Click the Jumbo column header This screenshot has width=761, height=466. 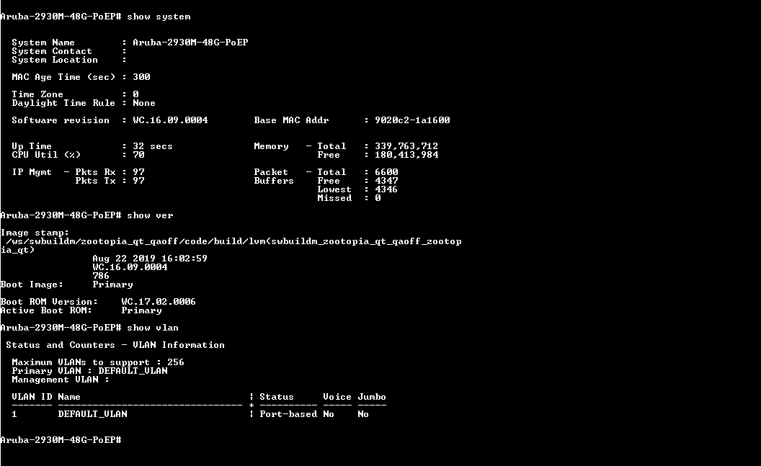[372, 397]
